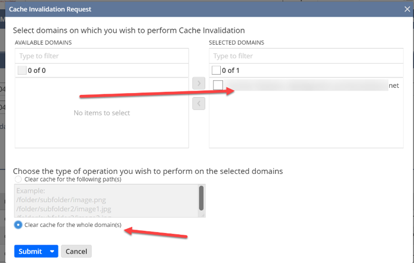
Task: Click the 'Clear cache for the following path(s)' label
Action: coord(73,179)
